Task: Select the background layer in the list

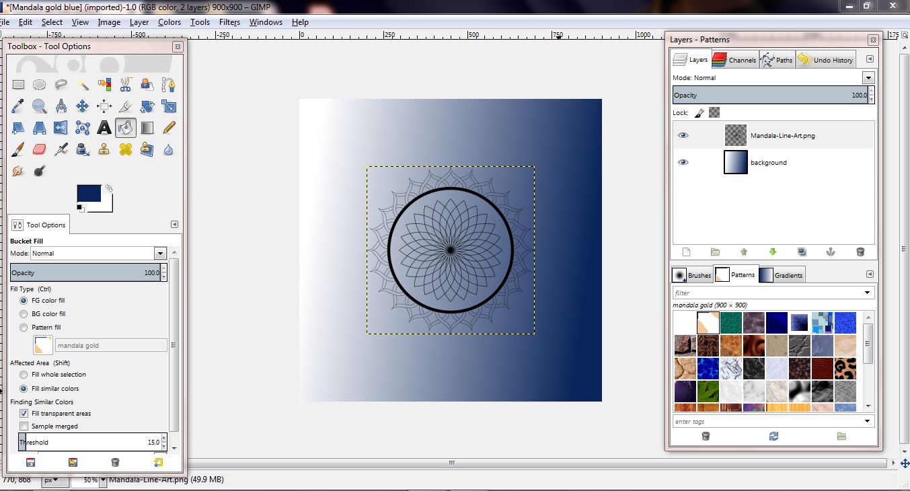Action: 768,163
